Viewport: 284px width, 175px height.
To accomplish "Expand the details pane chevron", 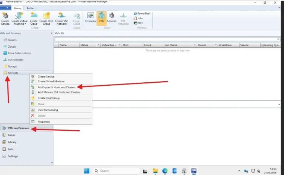I will [279, 104].
